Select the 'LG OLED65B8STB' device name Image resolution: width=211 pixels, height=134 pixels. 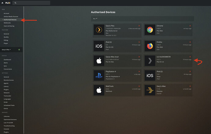[x=164, y=57]
